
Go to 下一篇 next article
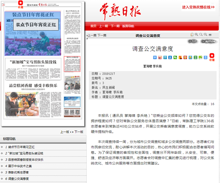coord(102,35)
